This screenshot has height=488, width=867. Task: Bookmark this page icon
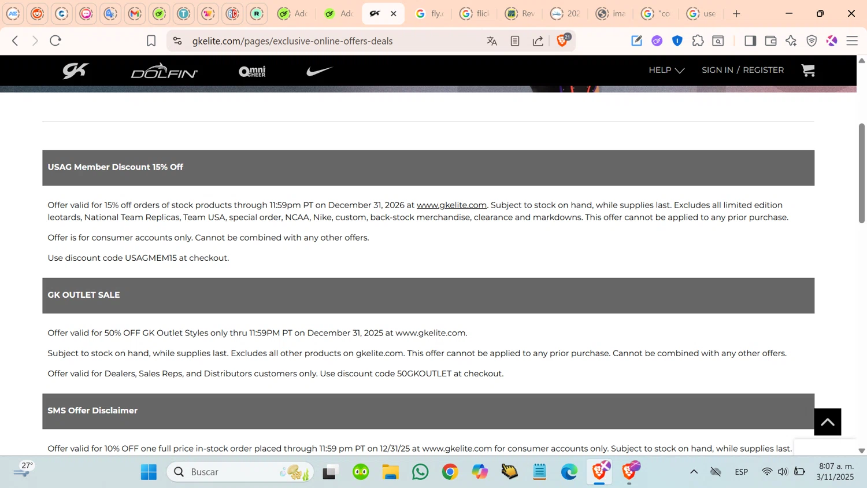(x=151, y=40)
